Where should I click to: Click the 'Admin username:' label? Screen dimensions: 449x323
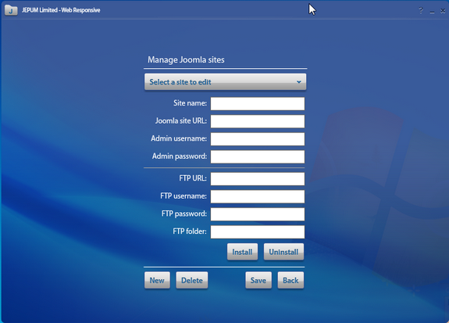(179, 138)
